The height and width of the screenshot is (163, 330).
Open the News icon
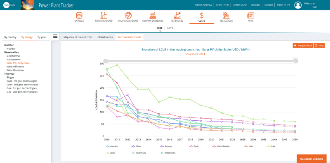pyautogui.click(x=250, y=16)
